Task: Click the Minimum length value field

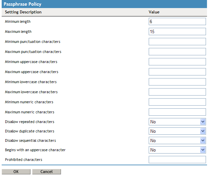Action: click(177, 21)
